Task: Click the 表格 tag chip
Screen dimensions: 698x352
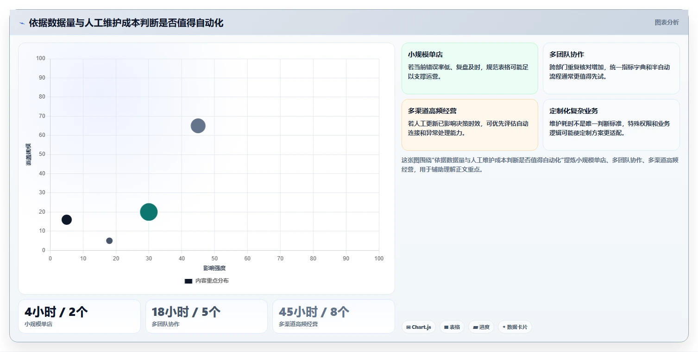Action: [x=452, y=327]
